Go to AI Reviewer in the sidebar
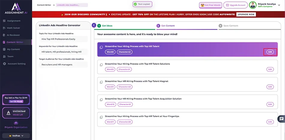The width and height of the screenshot is (285, 140). pos(13,35)
